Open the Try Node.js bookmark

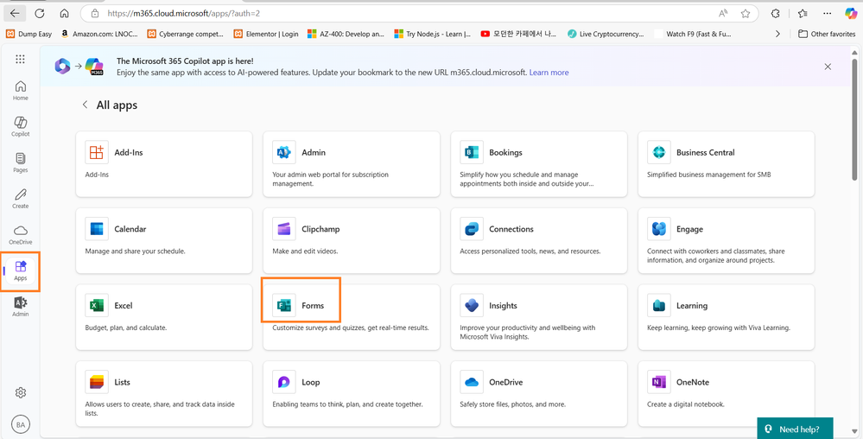(x=433, y=34)
